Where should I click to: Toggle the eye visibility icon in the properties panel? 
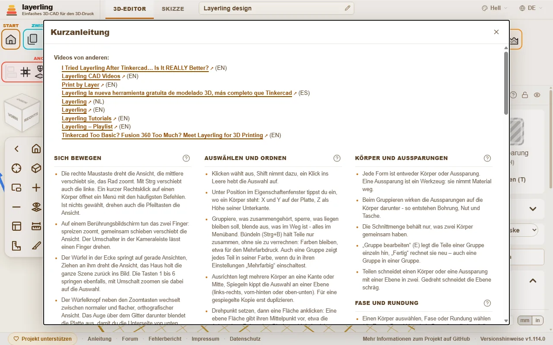[537, 95]
